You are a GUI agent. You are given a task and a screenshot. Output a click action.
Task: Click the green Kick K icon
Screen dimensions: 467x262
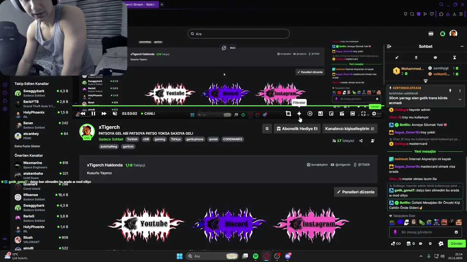pos(443,34)
